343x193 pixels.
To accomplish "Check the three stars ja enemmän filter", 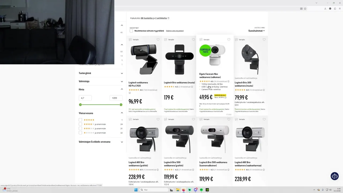I will [80, 128].
